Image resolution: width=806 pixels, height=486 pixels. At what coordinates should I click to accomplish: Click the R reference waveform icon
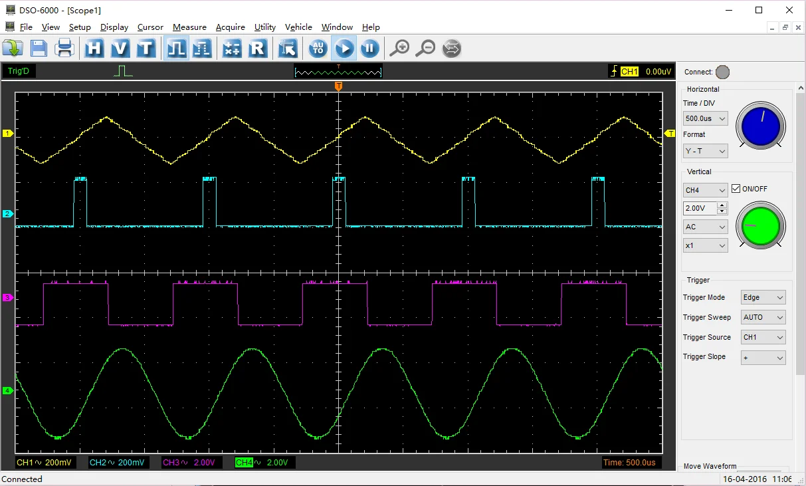(x=258, y=49)
